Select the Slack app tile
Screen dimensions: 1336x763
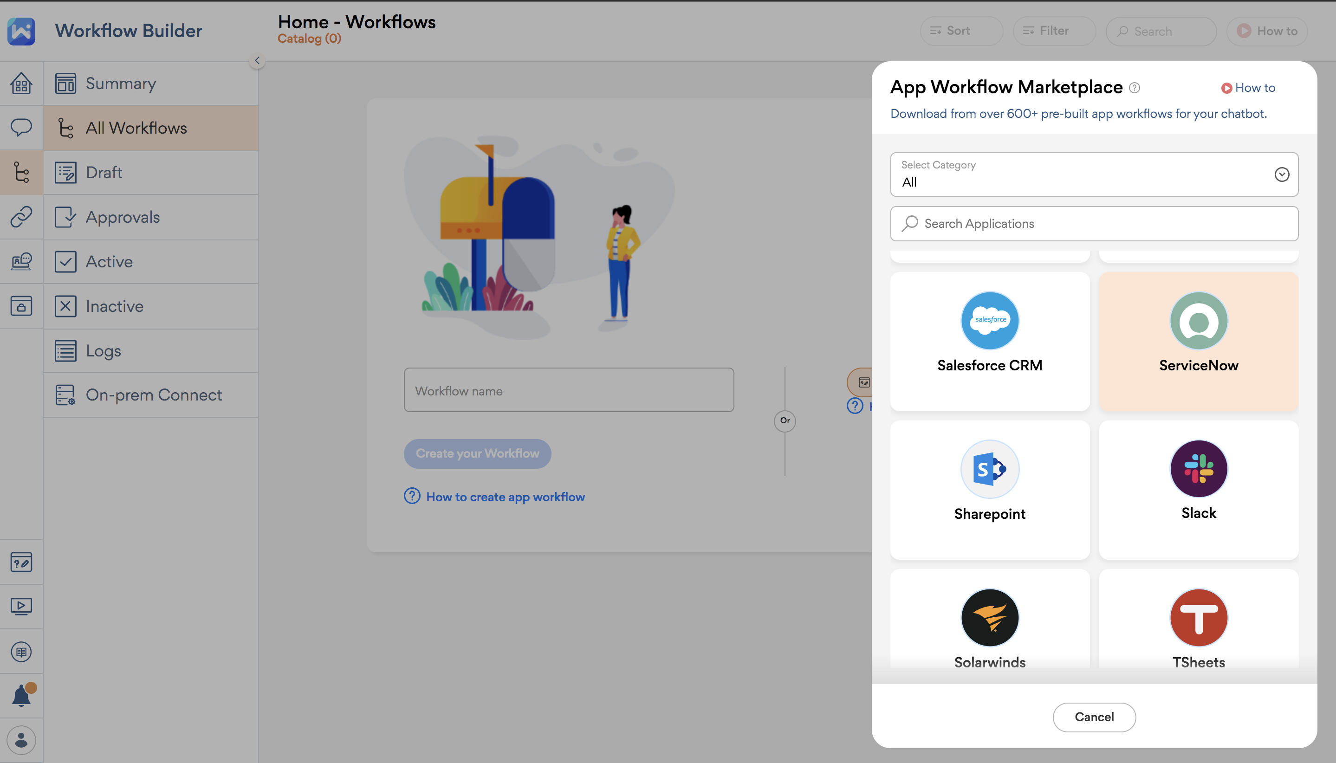1198,490
